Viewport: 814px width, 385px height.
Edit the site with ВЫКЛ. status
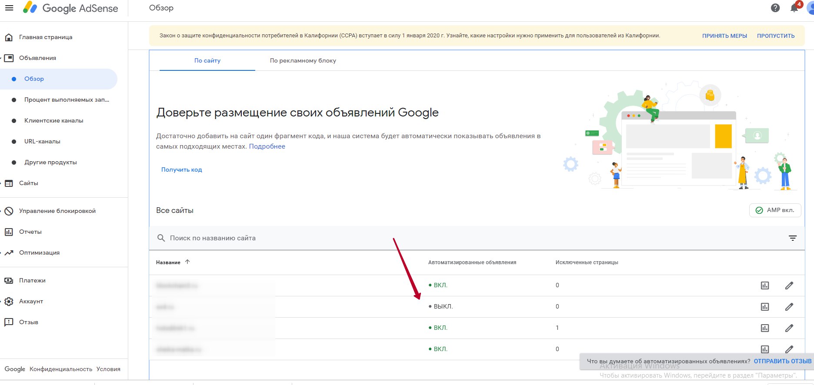point(789,307)
